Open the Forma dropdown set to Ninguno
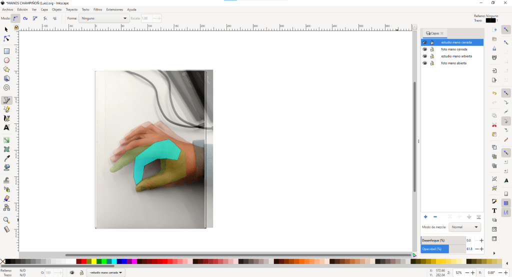The width and height of the screenshot is (512, 277). 104,18
